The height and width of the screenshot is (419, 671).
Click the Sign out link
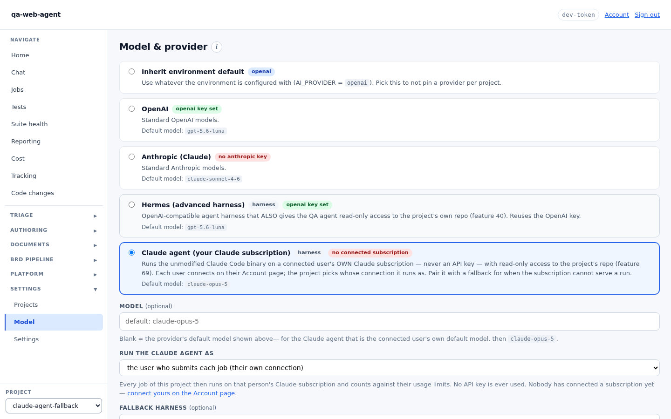click(x=647, y=15)
